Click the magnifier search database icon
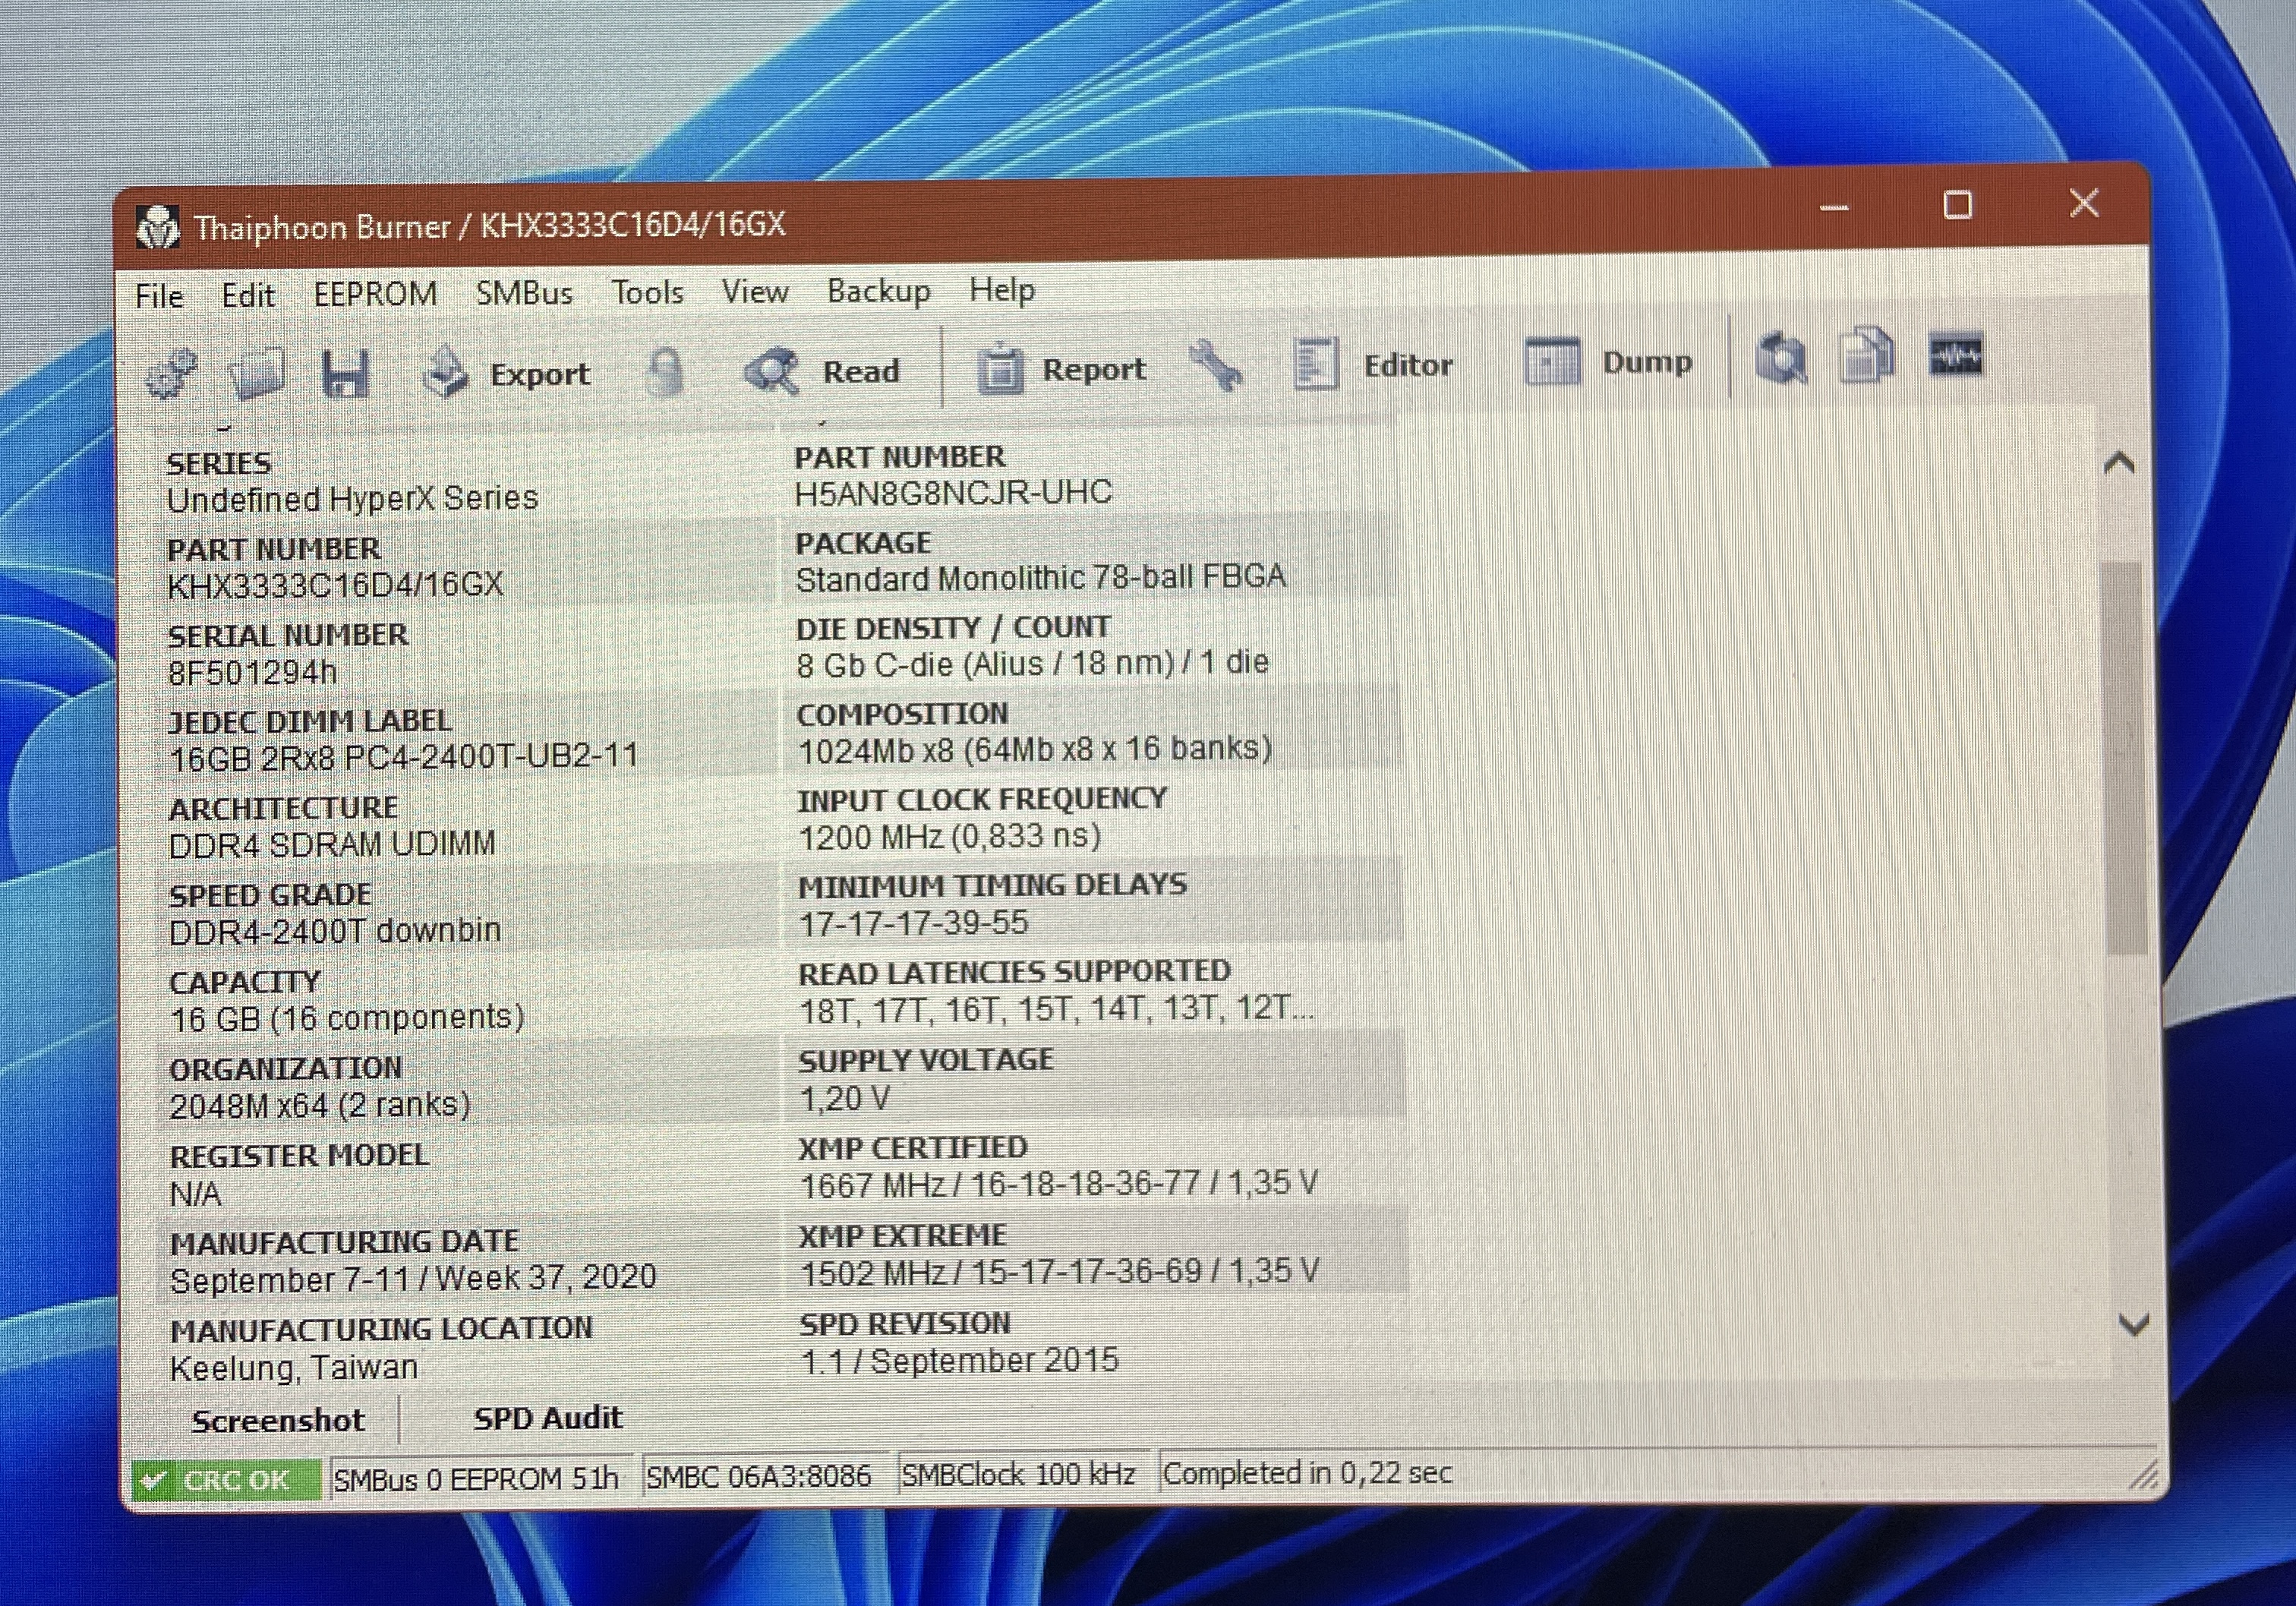The width and height of the screenshot is (2296, 1606). tap(1781, 358)
